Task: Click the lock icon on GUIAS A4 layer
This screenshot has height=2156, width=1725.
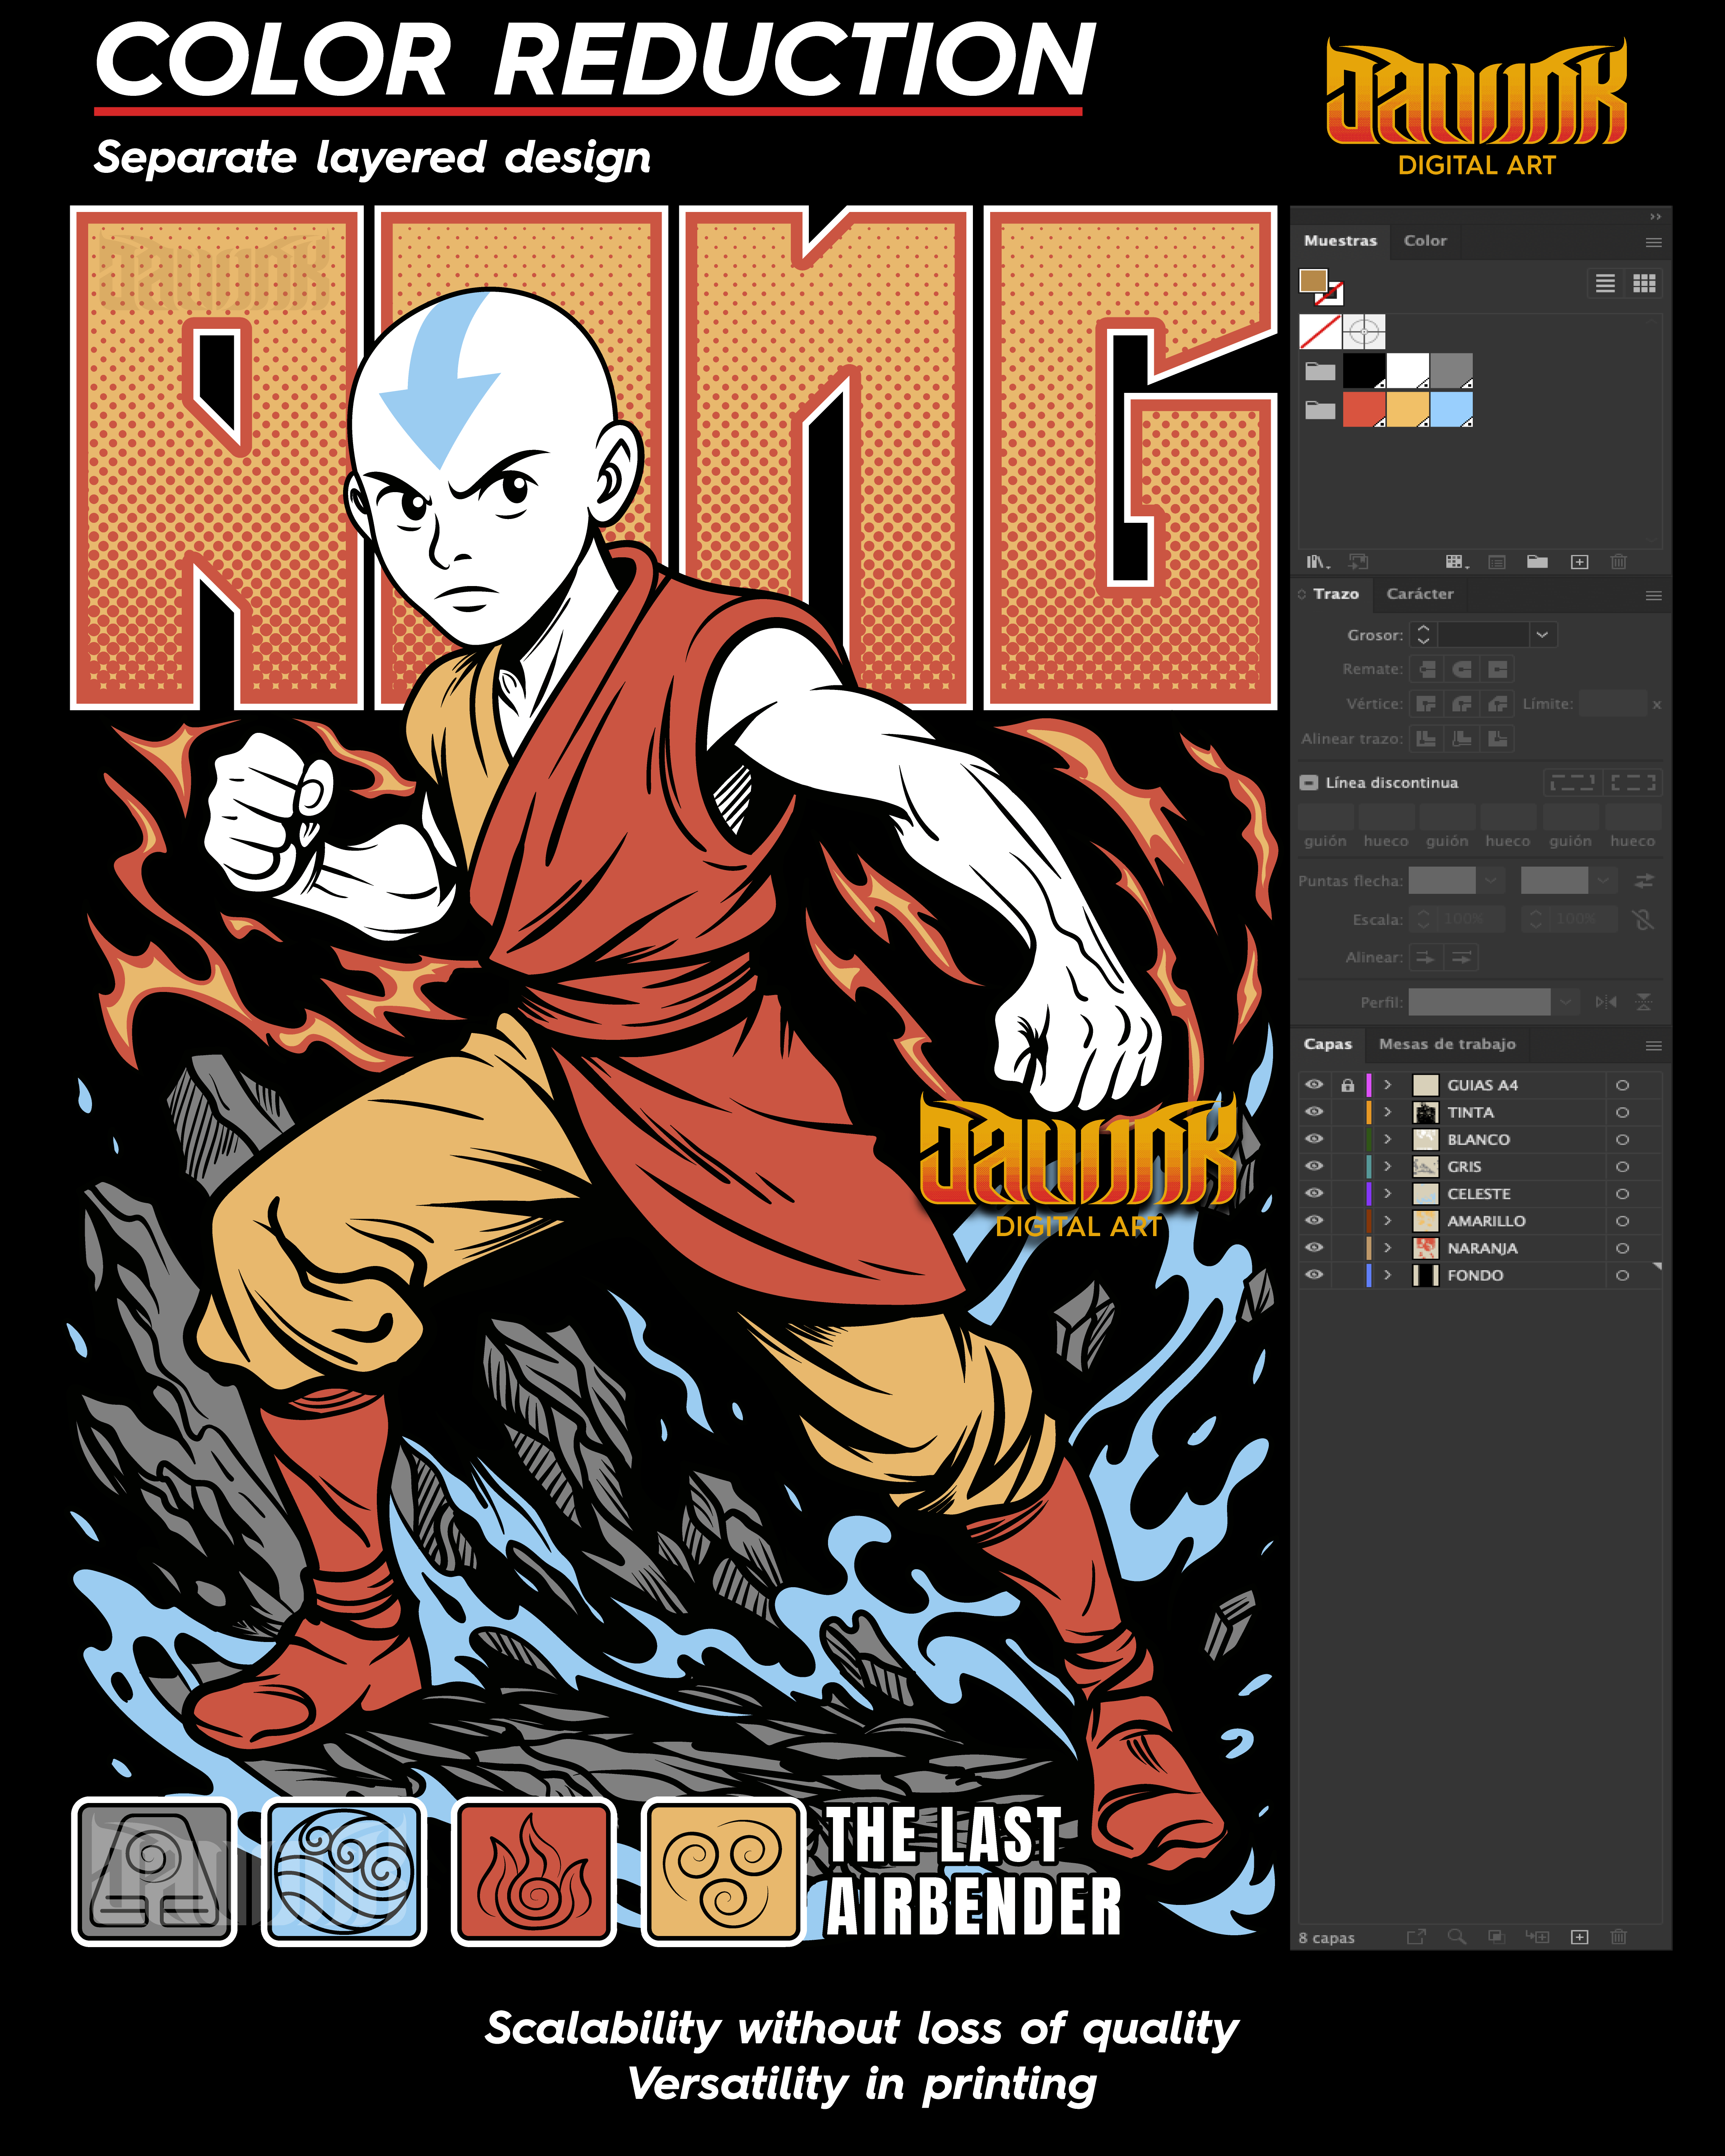Action: (x=1348, y=1085)
